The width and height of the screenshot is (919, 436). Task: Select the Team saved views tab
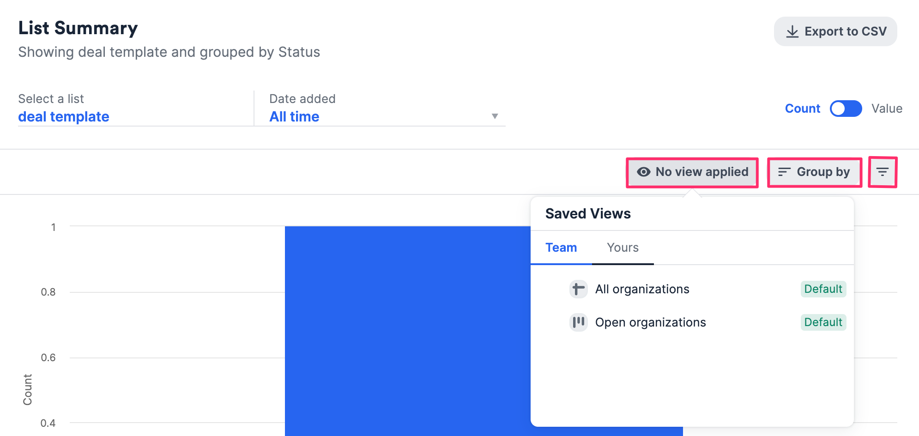tap(561, 248)
